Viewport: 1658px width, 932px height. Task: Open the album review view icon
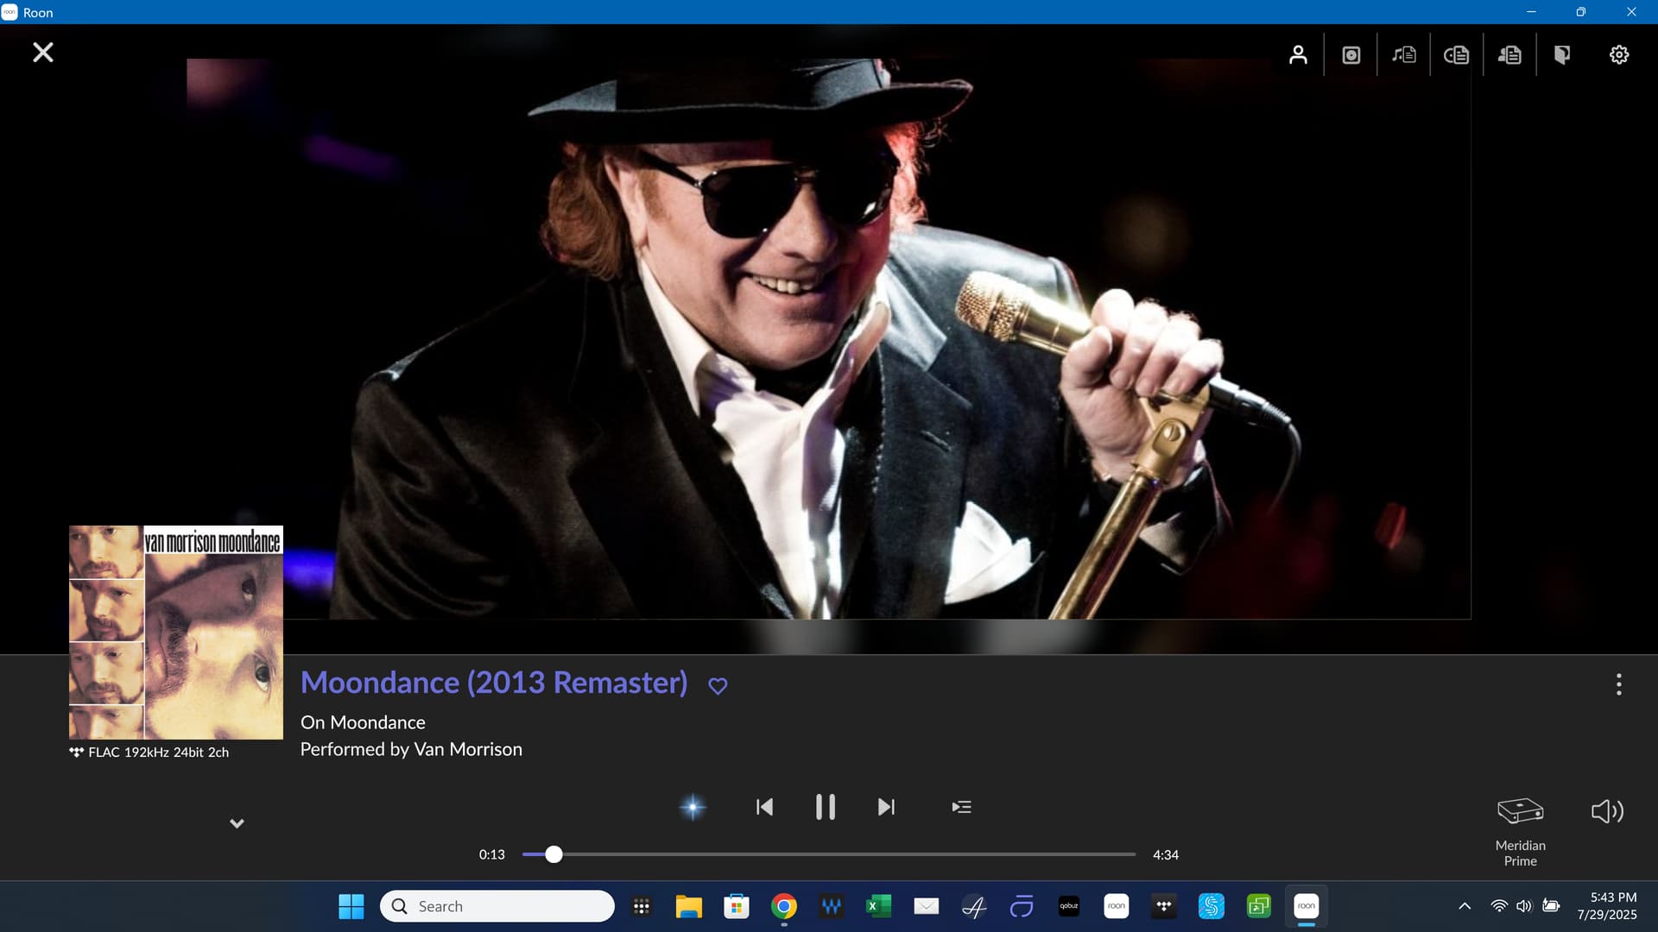pos(1457,55)
